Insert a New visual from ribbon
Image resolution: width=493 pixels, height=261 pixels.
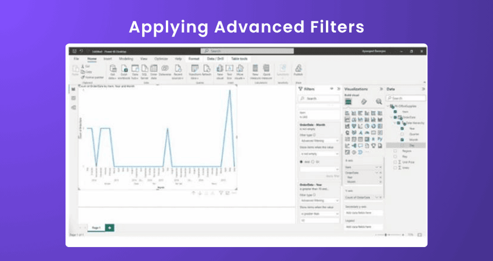point(220,72)
